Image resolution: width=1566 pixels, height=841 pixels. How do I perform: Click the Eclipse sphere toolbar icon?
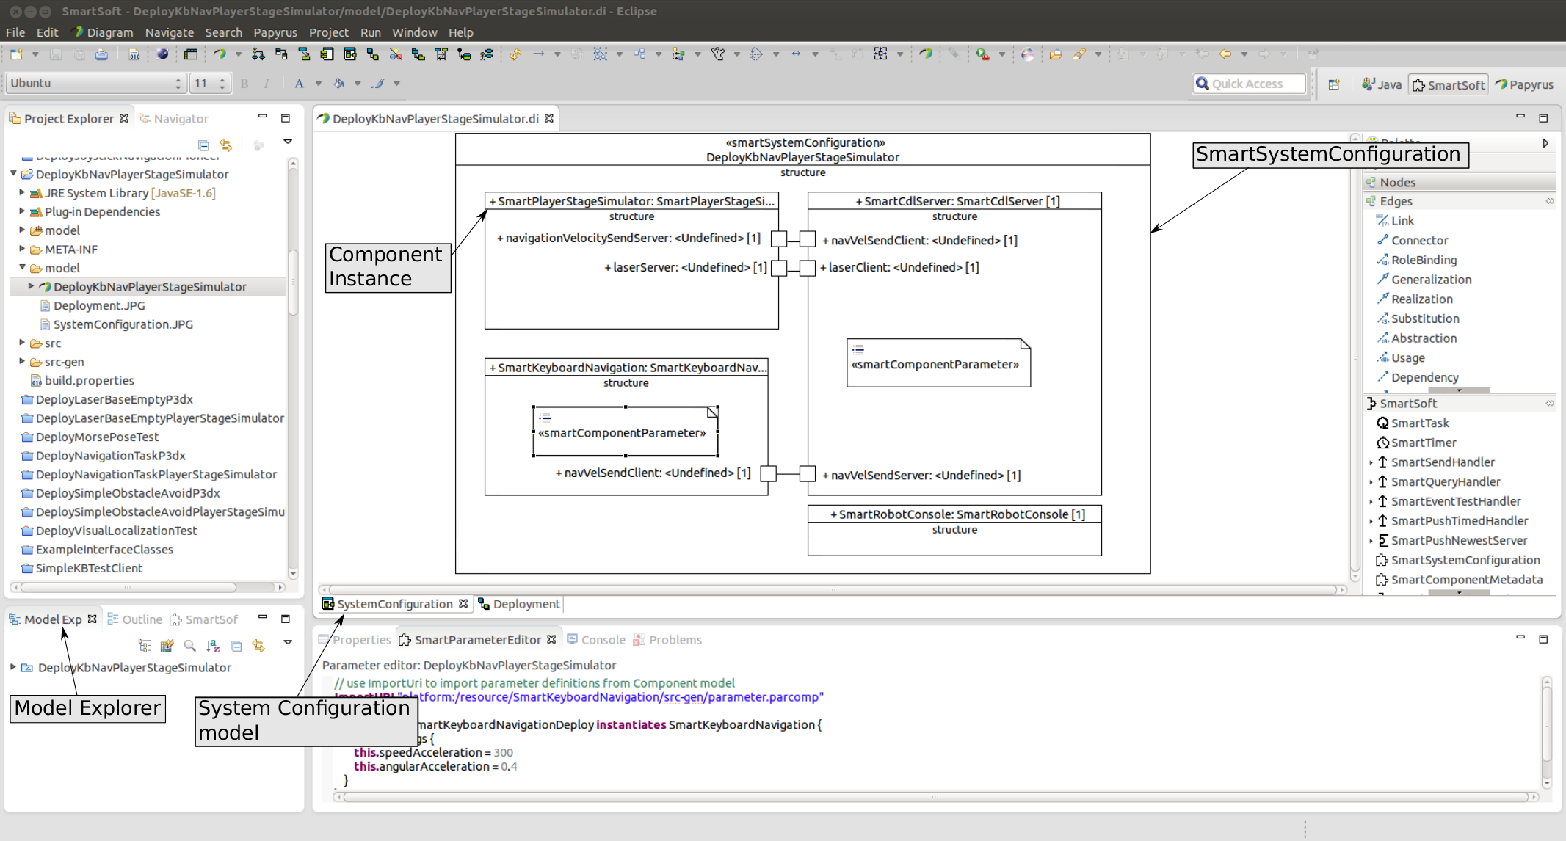[x=163, y=54]
